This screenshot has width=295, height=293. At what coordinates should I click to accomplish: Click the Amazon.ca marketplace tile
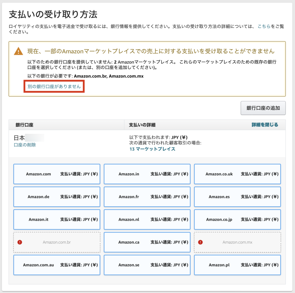point(147,242)
